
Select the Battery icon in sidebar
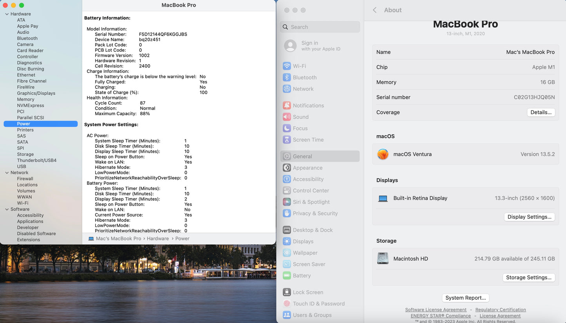point(287,276)
